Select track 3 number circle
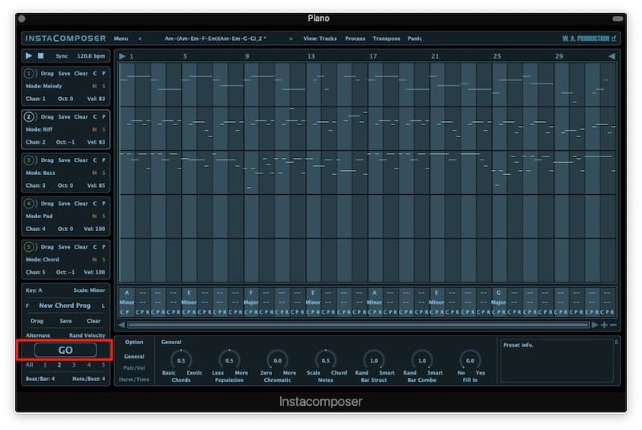Screen dimensions: 642x430 (x=29, y=160)
